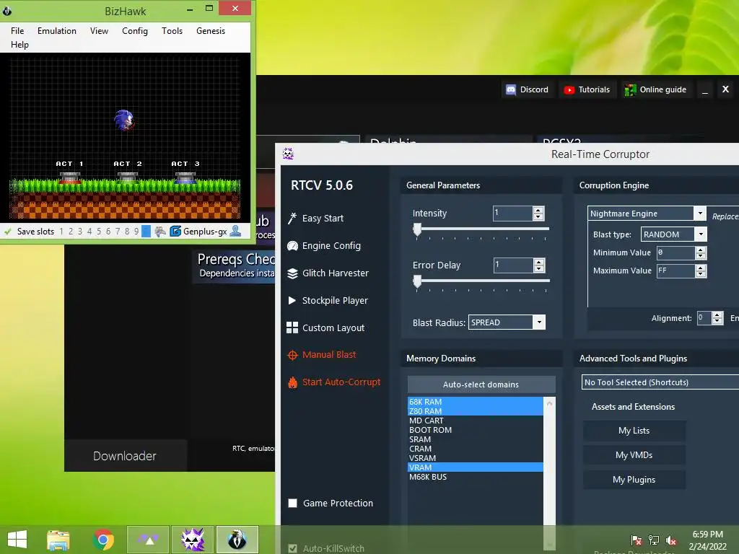
Task: Click the Stockpile Player play icon
Action: pos(292,300)
